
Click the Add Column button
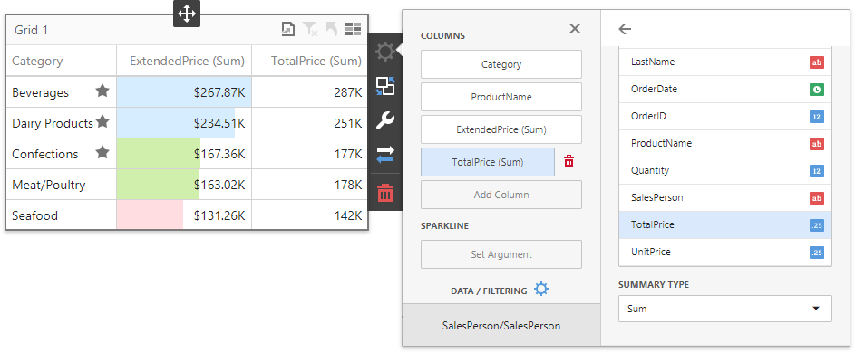pos(501,195)
